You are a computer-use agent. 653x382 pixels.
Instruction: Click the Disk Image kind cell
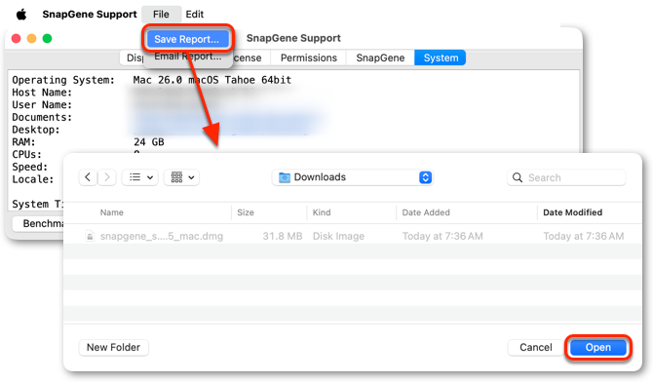338,236
